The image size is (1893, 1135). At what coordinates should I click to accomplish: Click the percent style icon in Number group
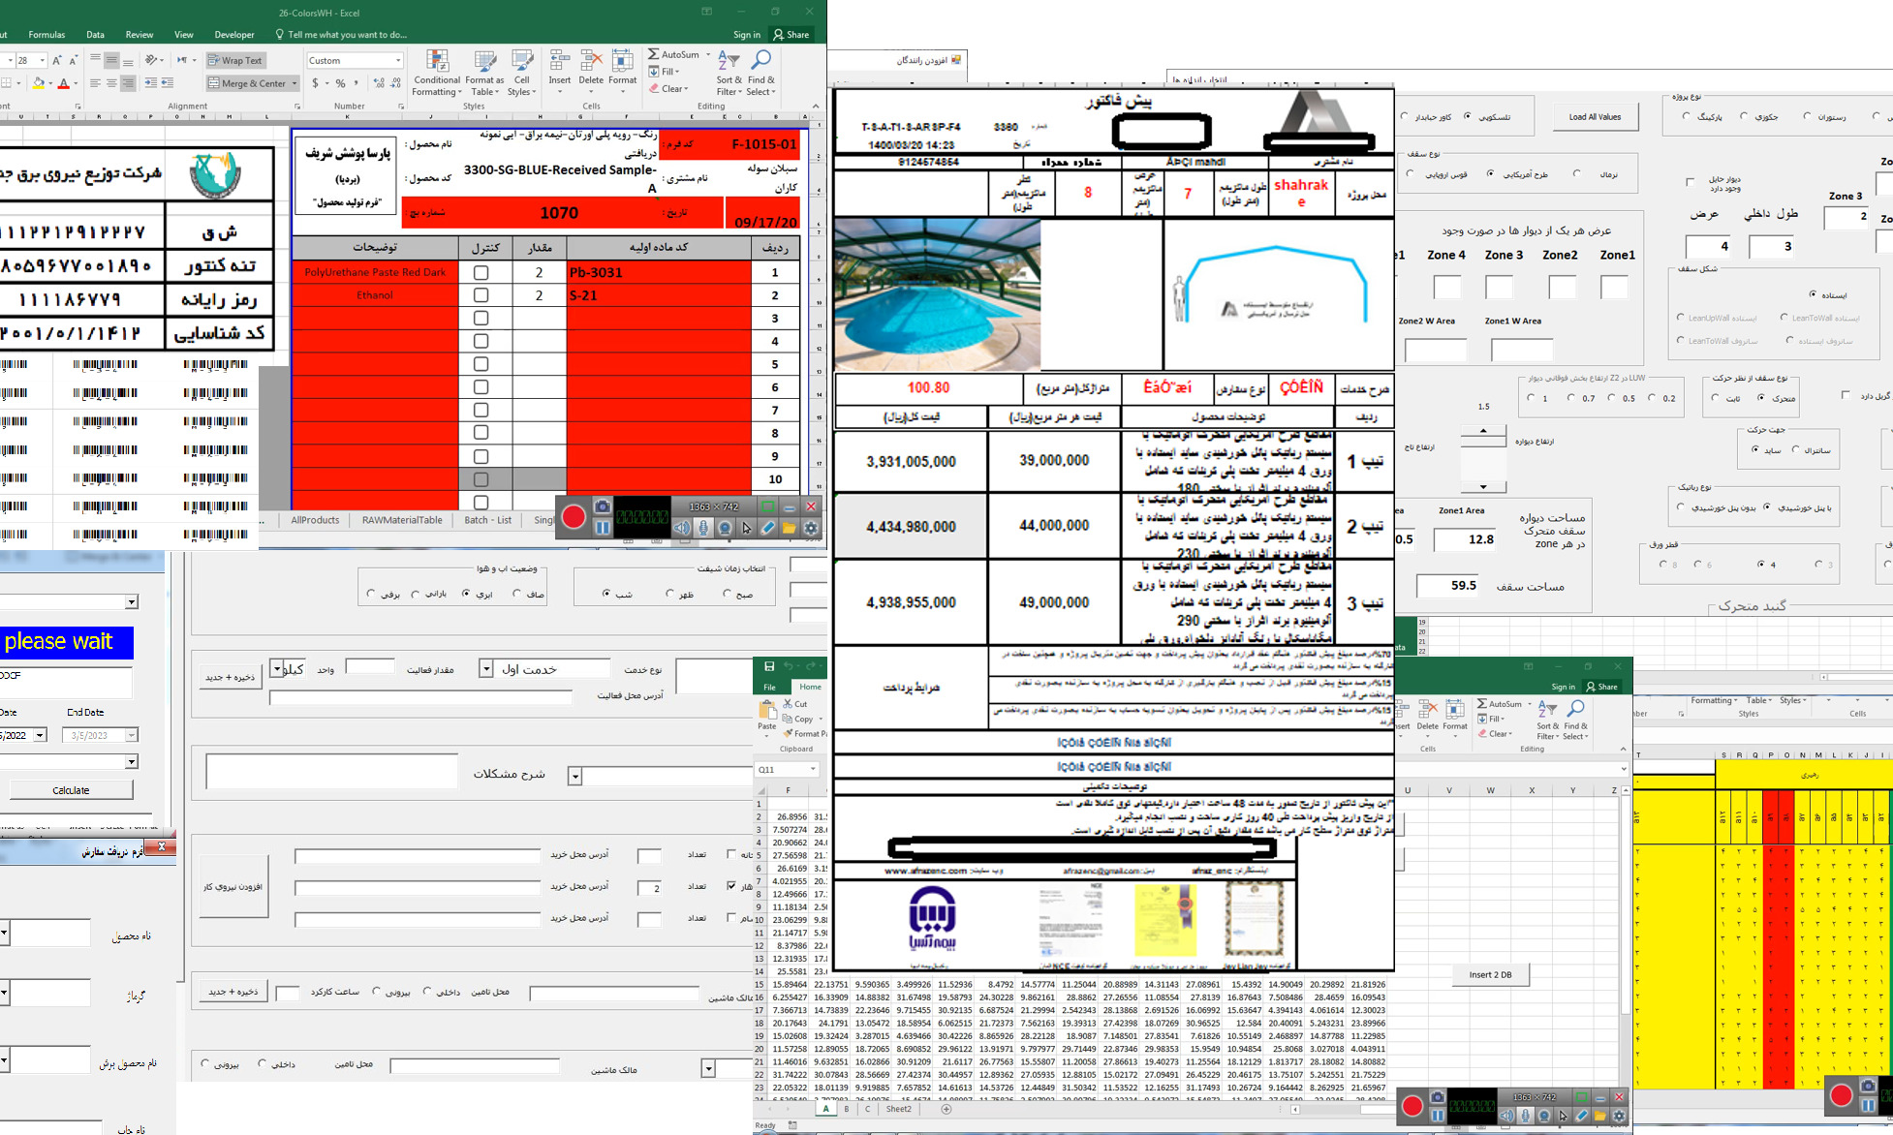pos(340,83)
